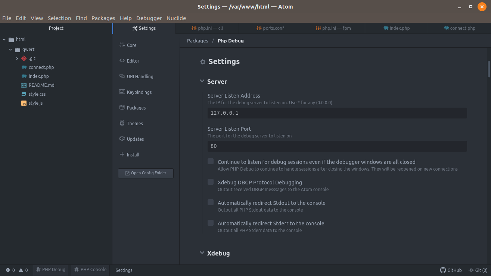
Task: Click the git repository icon beside .git
Action: (24, 58)
